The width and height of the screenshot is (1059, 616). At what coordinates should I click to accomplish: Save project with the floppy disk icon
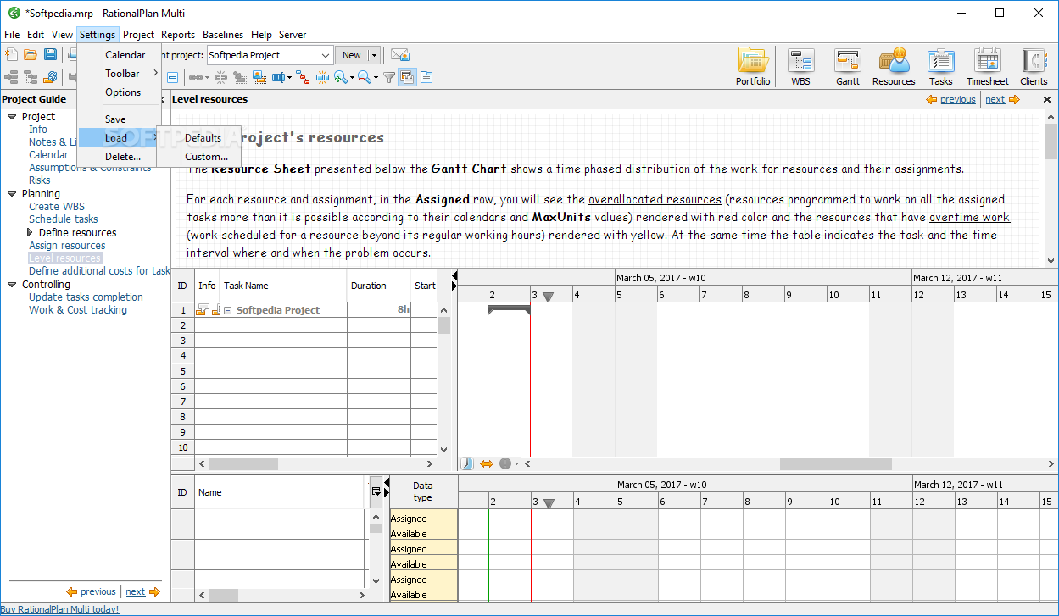(x=50, y=54)
